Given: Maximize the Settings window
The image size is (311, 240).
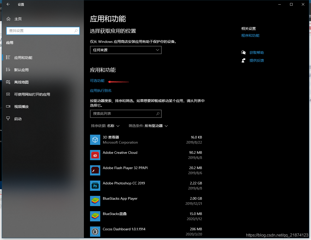Looking at the screenshot, I should click(x=291, y=4).
